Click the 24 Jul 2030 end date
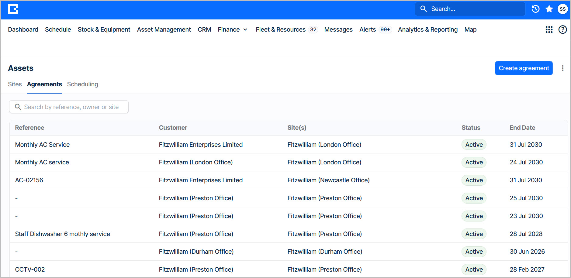This screenshot has height=278, width=571. pos(526,162)
